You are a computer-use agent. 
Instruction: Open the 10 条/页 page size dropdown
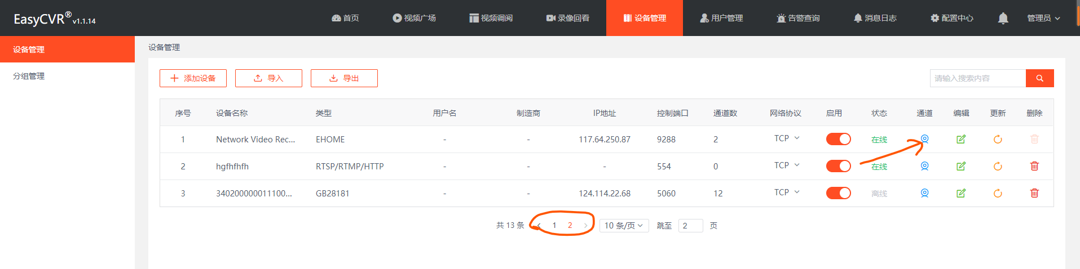[624, 226]
